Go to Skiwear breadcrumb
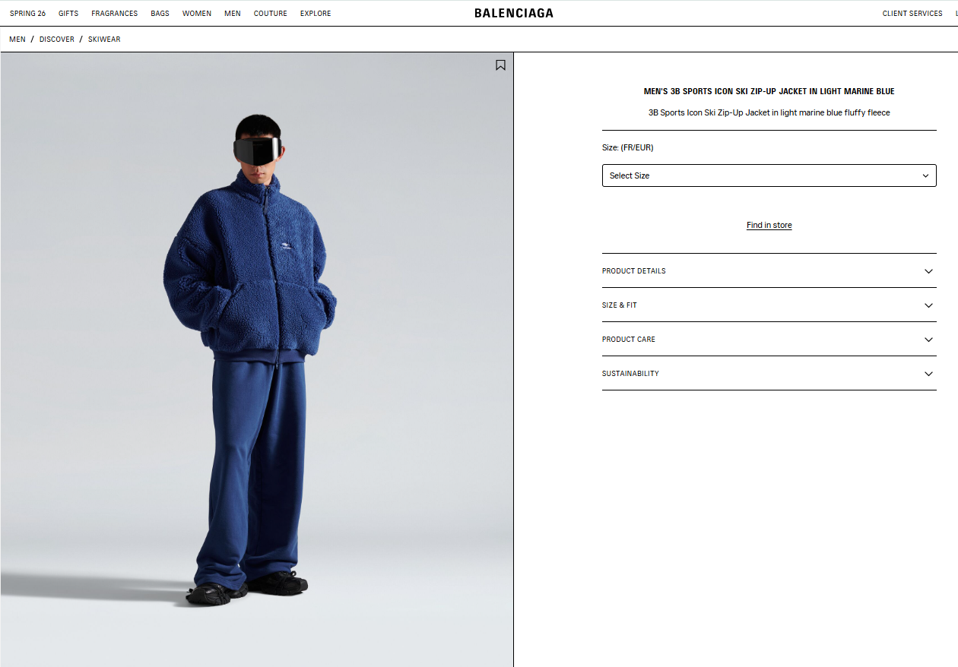Image resolution: width=958 pixels, height=667 pixels. click(104, 40)
